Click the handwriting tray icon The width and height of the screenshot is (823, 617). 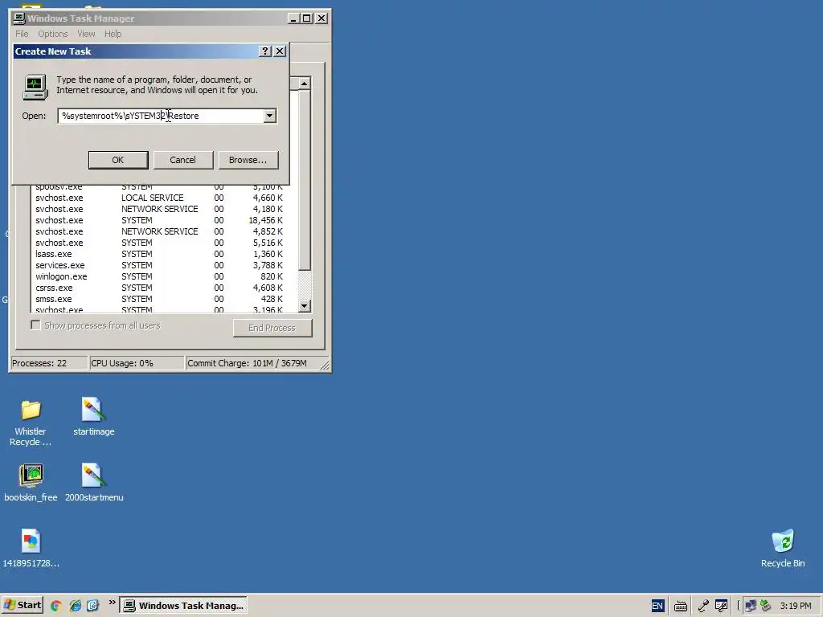click(722, 606)
